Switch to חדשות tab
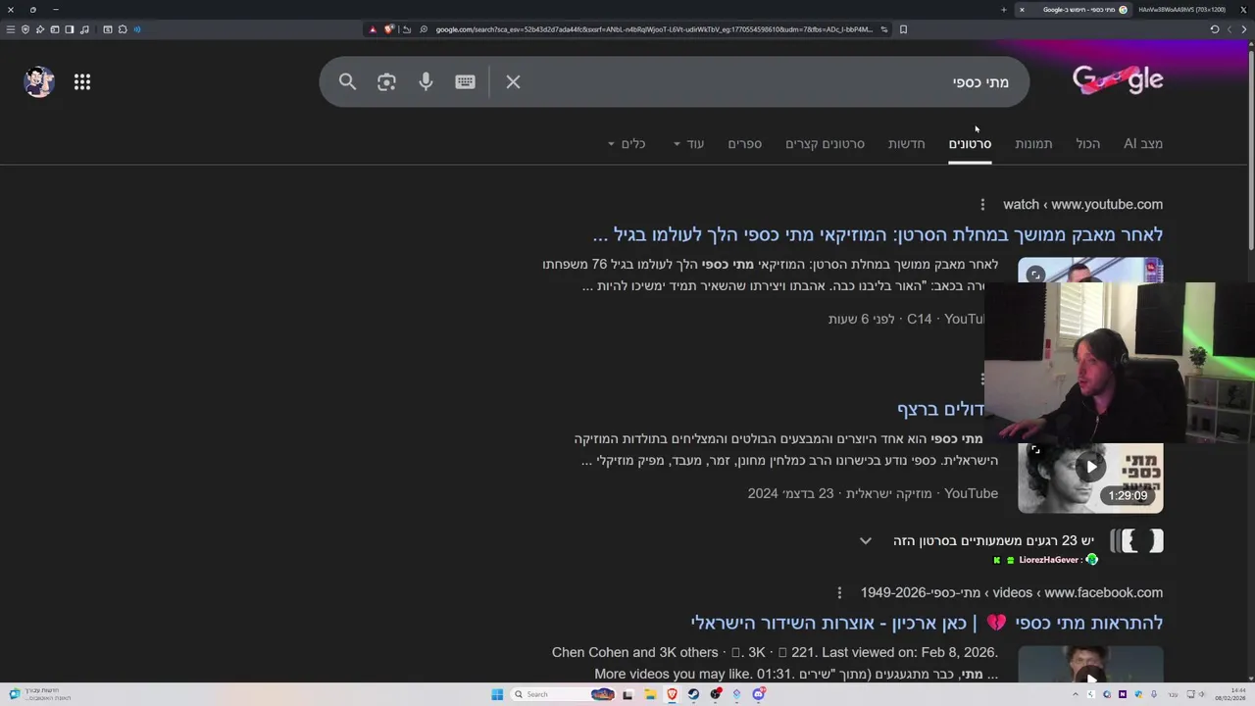1255x706 pixels. pyautogui.click(x=906, y=143)
